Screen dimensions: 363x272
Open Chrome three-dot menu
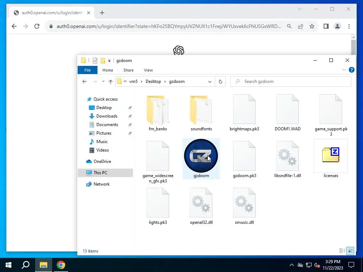349,26
